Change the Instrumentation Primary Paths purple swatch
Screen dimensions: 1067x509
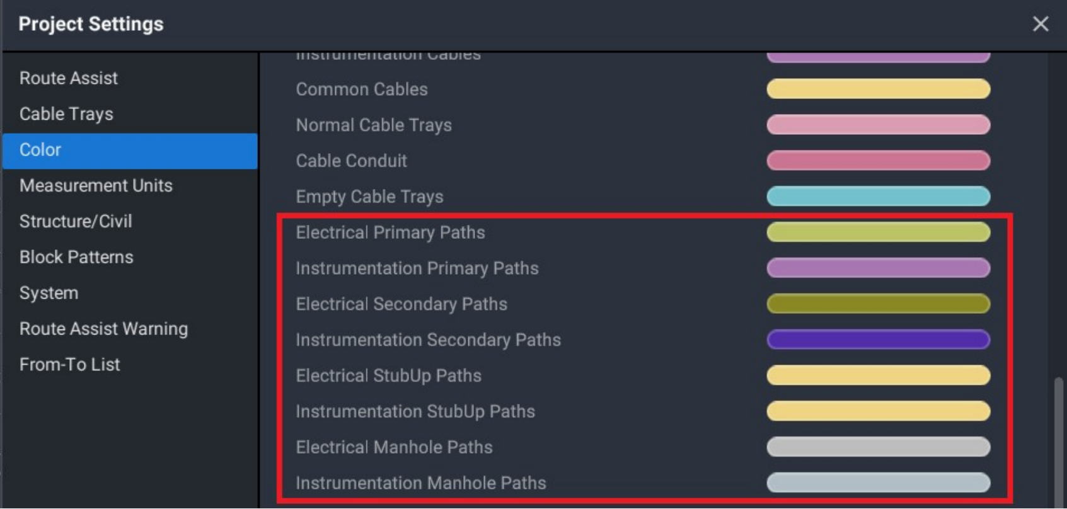tap(878, 268)
